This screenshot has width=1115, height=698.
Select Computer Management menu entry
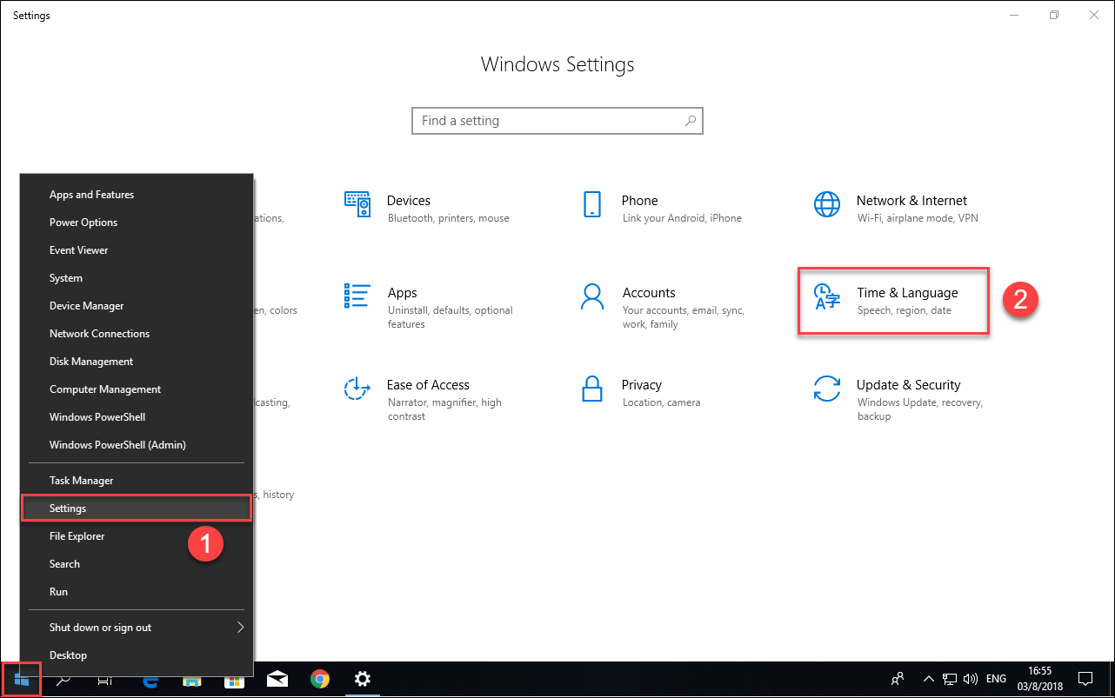(x=137, y=389)
